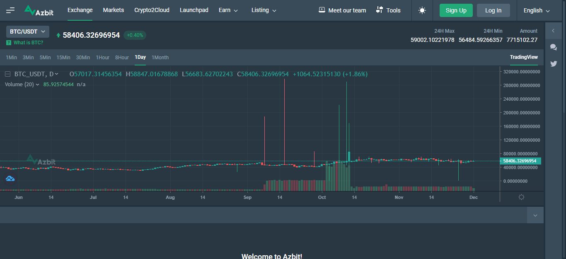The width and height of the screenshot is (566, 259).
Task: Open the English language dropdown
Action: coord(537,11)
